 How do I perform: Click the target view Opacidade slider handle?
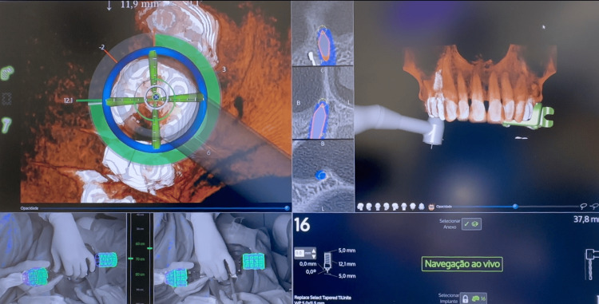click(x=287, y=208)
